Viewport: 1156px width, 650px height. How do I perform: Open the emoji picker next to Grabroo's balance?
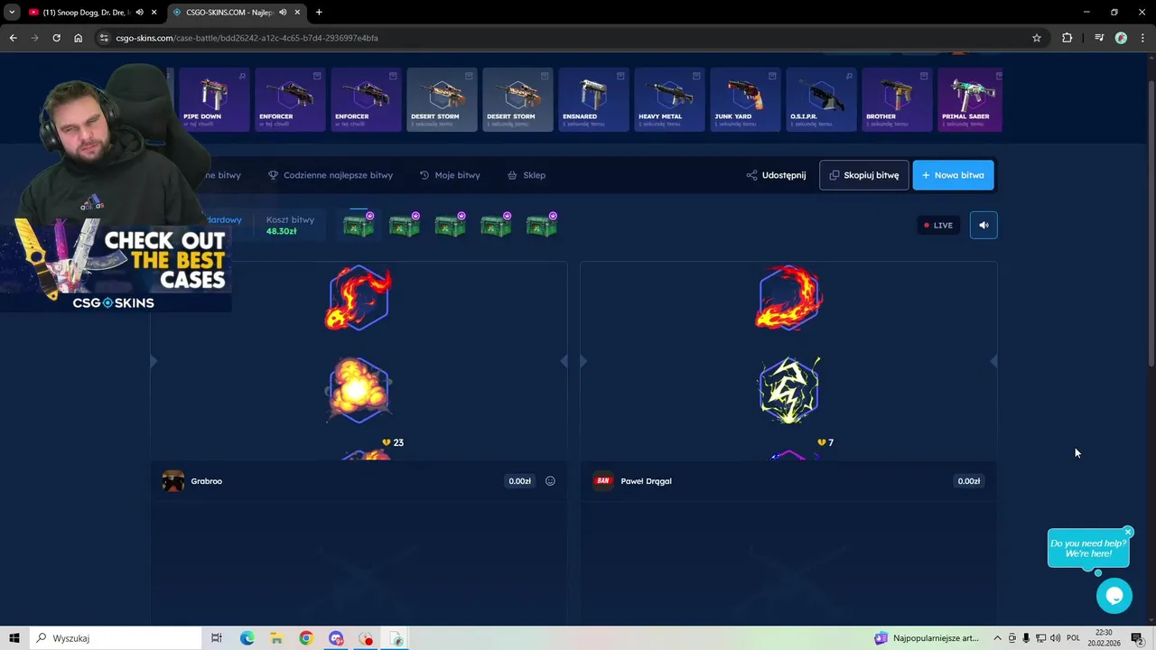coord(550,481)
